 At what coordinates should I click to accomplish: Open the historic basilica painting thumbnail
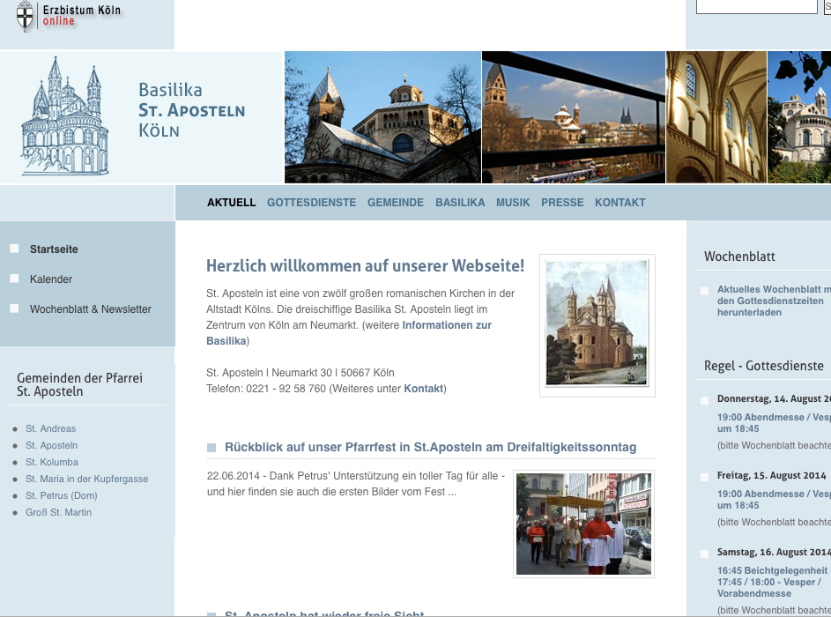point(597,325)
